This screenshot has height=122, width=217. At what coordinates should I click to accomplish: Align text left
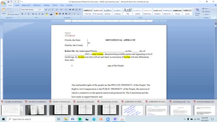[x=57, y=14]
